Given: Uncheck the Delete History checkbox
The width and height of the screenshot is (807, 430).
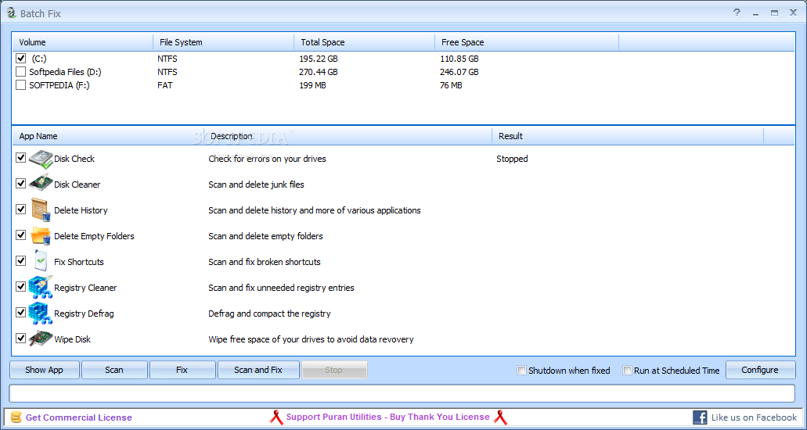Looking at the screenshot, I should tap(20, 210).
